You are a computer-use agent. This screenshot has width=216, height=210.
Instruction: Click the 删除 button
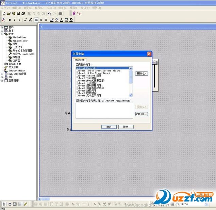pos(142,74)
